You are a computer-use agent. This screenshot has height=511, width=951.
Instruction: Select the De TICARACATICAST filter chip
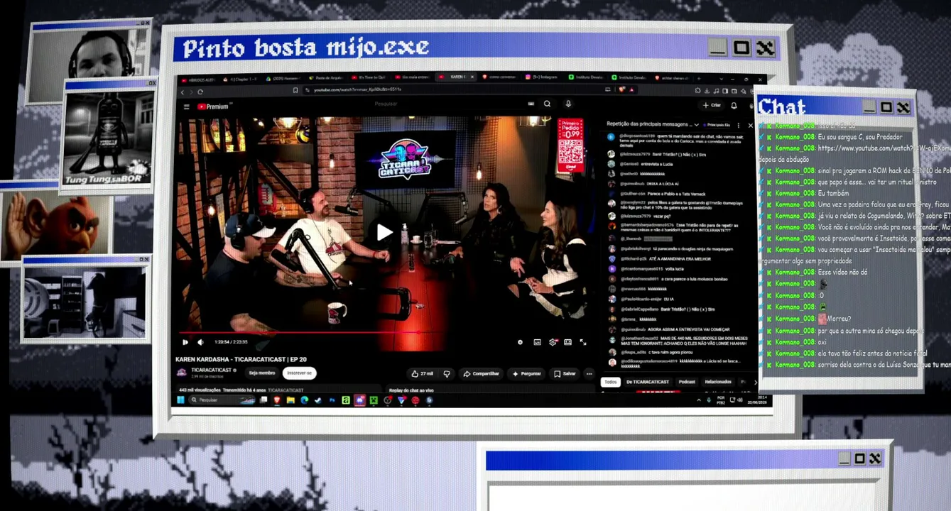pos(647,382)
